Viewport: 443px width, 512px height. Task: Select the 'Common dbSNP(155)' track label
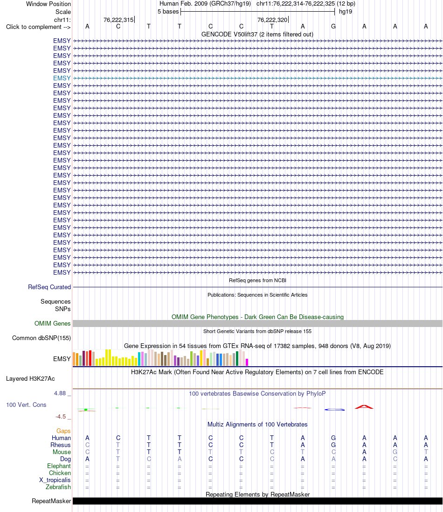click(42, 338)
